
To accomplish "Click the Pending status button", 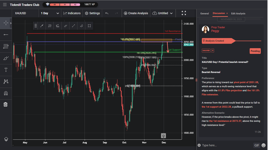I will tap(255, 51).
